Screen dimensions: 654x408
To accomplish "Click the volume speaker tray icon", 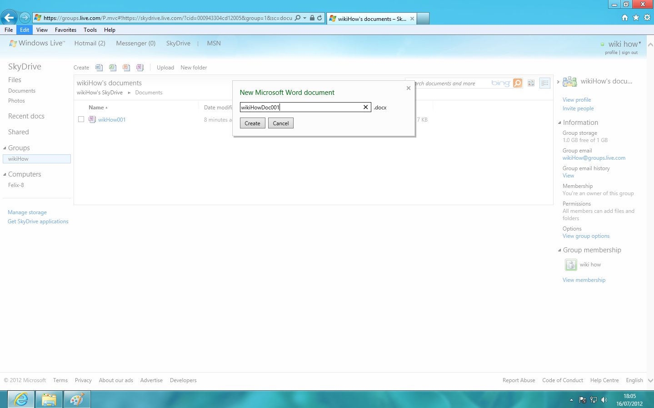I will 604,400.
